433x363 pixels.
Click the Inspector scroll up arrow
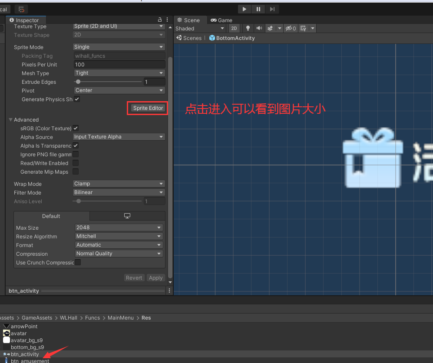point(170,27)
